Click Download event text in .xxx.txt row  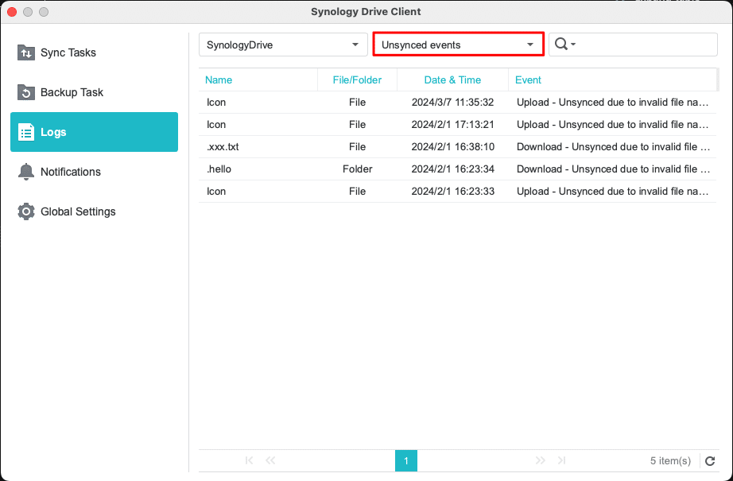613,147
